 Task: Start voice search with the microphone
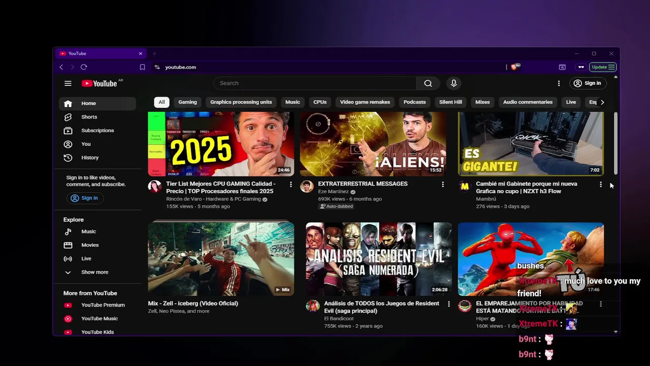453,83
